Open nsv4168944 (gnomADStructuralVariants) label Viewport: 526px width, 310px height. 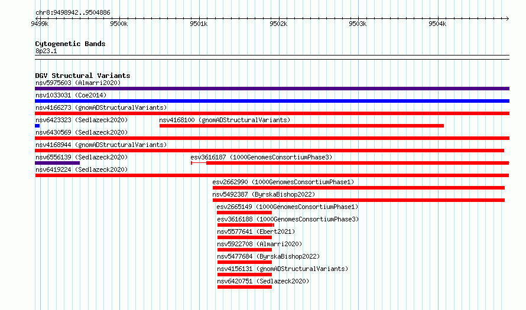101,145
